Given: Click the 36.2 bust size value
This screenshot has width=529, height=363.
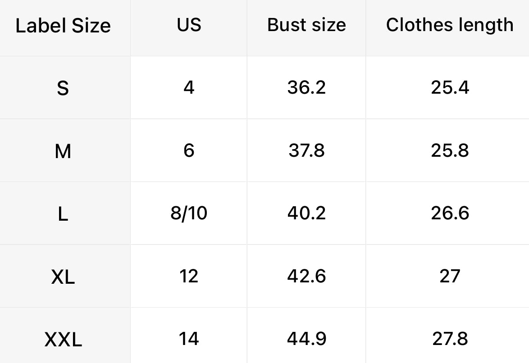Looking at the screenshot, I should coord(306,87).
